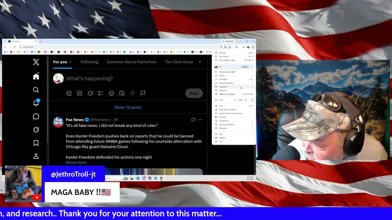The image size is (392, 220).
Task: Decrease zoom with the minus button
Action: tap(235, 100)
